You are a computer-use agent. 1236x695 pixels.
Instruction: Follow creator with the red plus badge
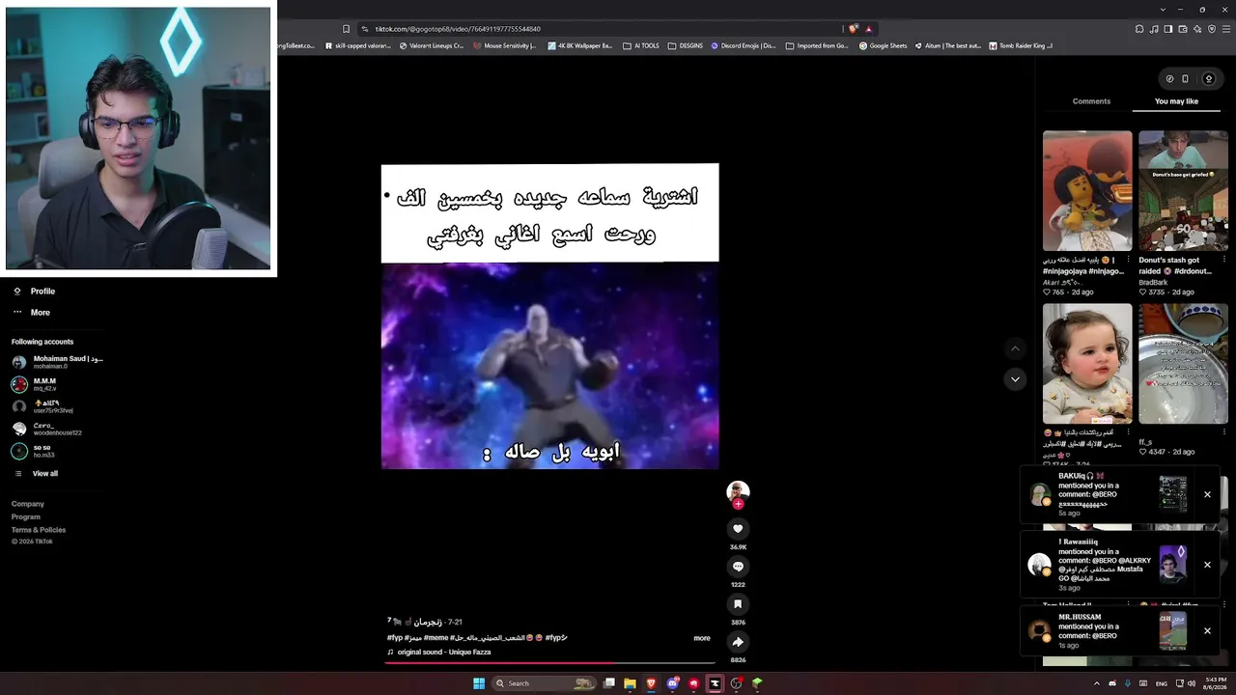[738, 504]
